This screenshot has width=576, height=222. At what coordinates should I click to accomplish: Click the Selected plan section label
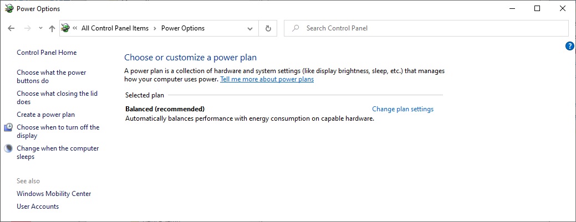point(144,95)
